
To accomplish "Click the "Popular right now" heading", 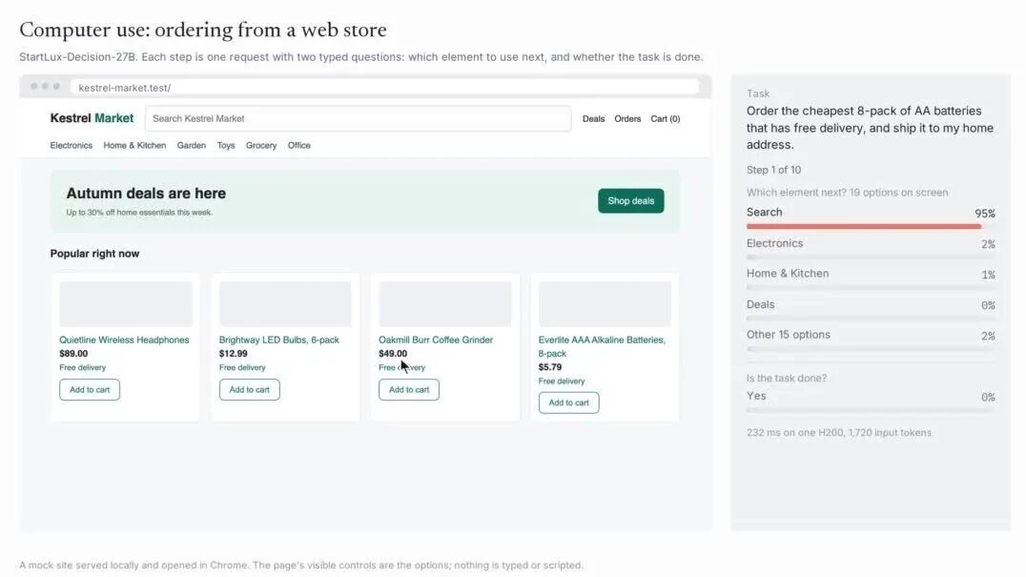I will [x=95, y=254].
